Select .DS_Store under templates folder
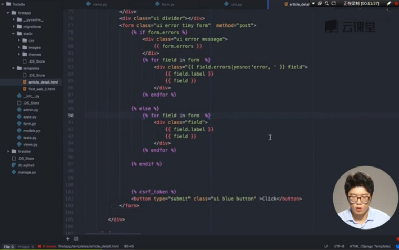 tap(37, 75)
